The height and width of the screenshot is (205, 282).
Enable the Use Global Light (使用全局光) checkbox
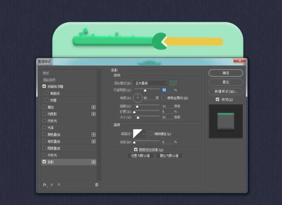pyautogui.click(x=164, y=97)
